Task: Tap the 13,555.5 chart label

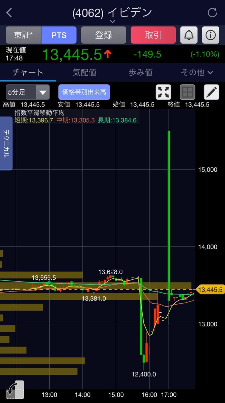Action: coord(44,278)
